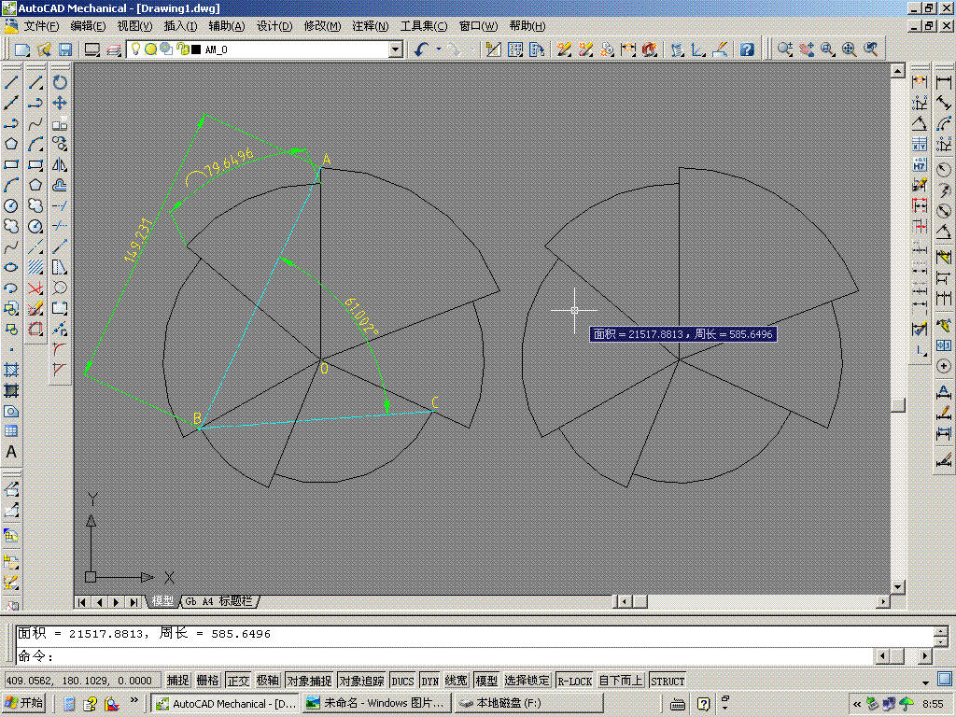Open the status bar tray menu arrow
Viewport: 956px width, 717px height.
coord(925,682)
